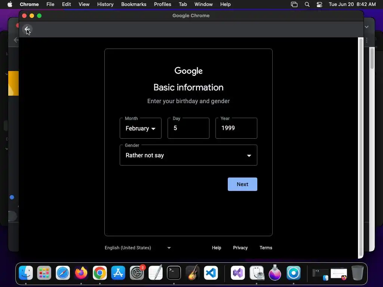This screenshot has width=383, height=287.
Task: Click the date and time display
Action: tap(352, 4)
